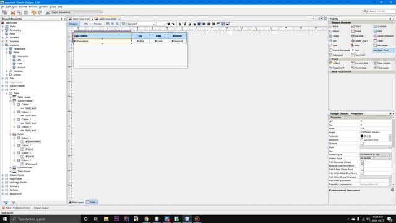The width and height of the screenshot is (396, 223).
Task: Expand the Table Header tree node
Action: point(11,97)
